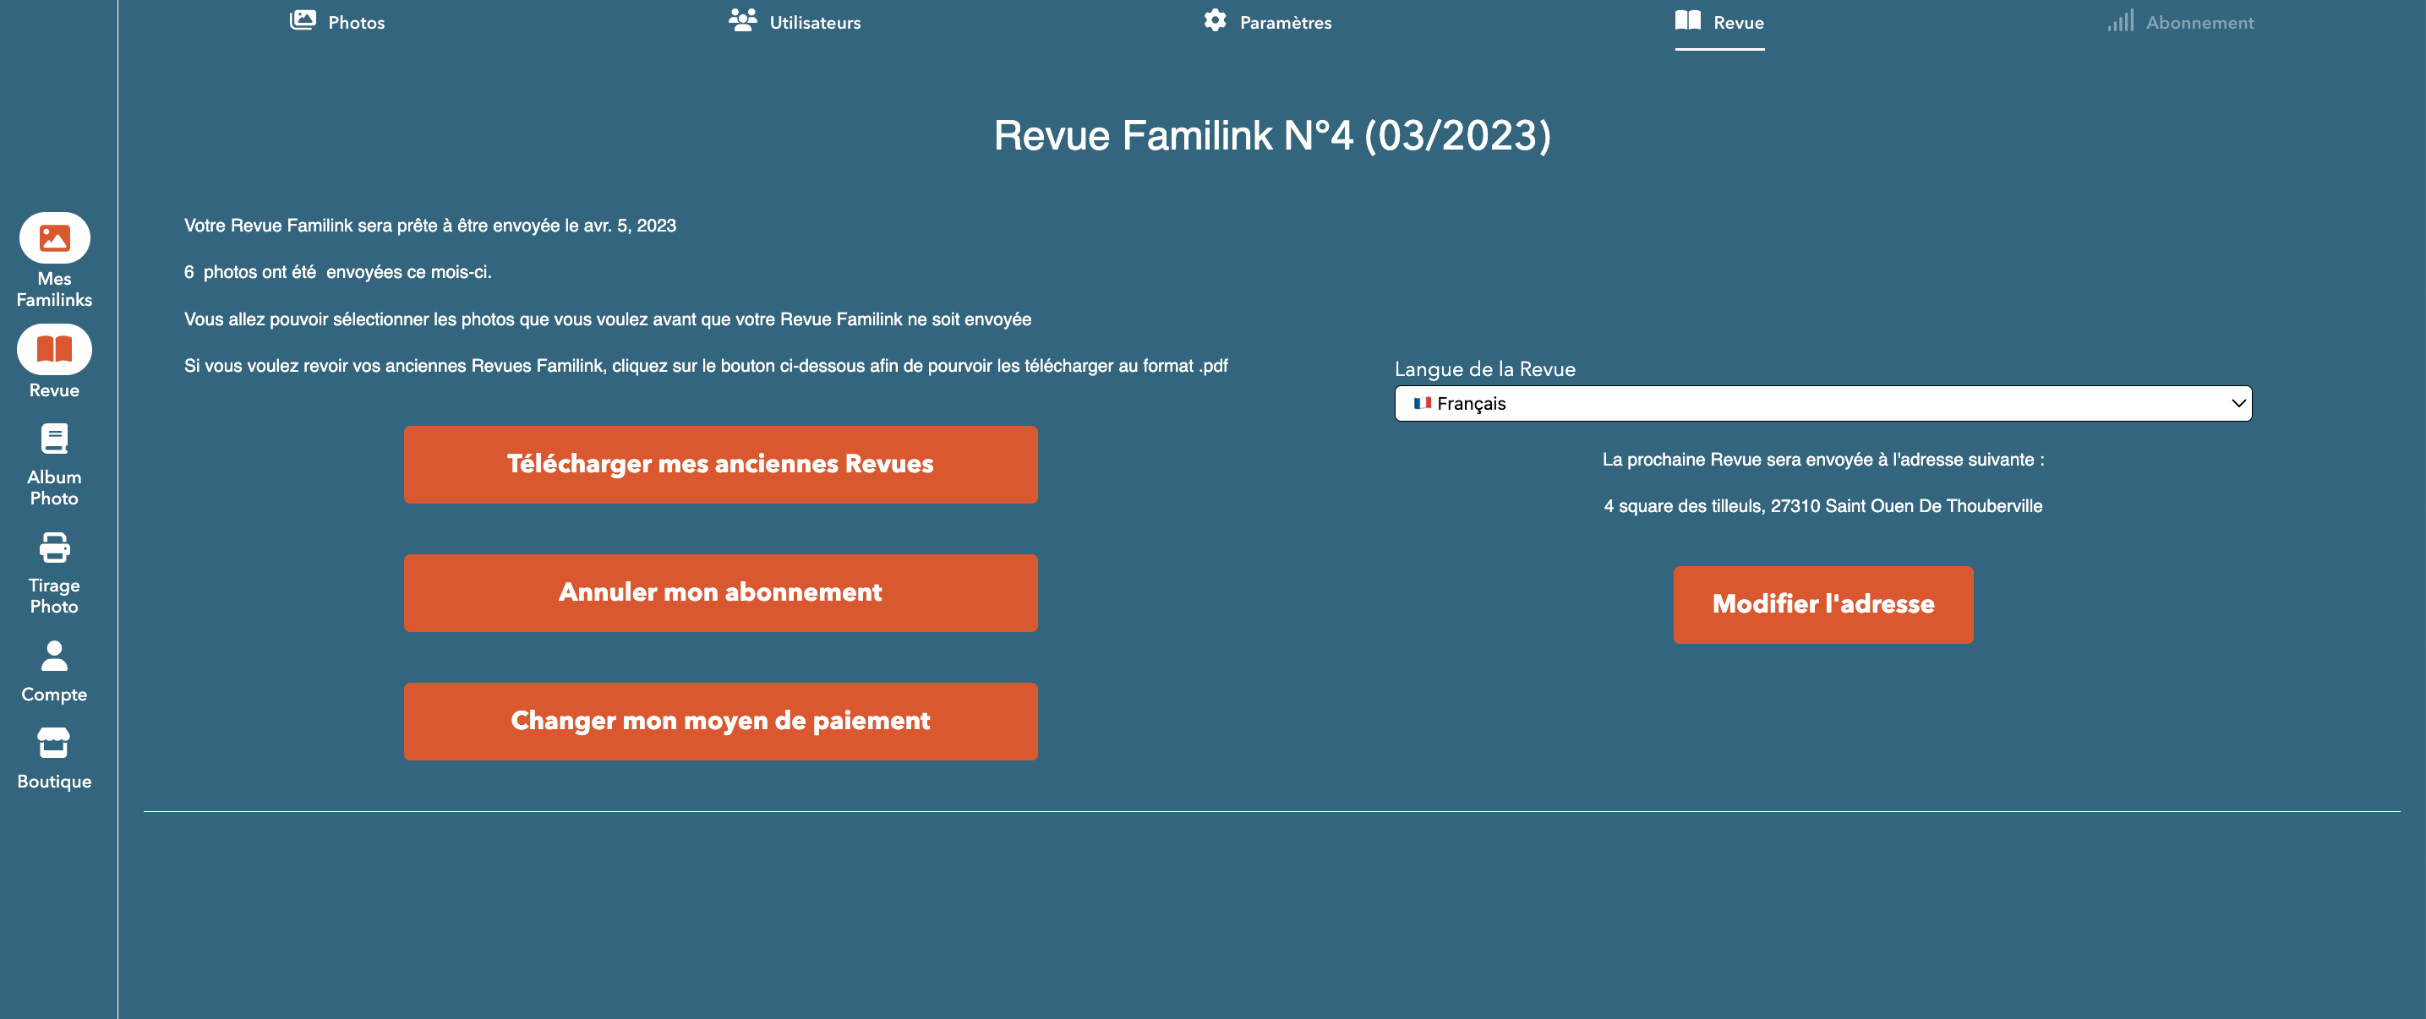Switch to the Revue top tab
2426x1019 pixels.
(1738, 23)
